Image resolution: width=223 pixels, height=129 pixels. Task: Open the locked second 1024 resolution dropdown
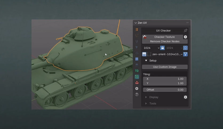tap(174, 48)
